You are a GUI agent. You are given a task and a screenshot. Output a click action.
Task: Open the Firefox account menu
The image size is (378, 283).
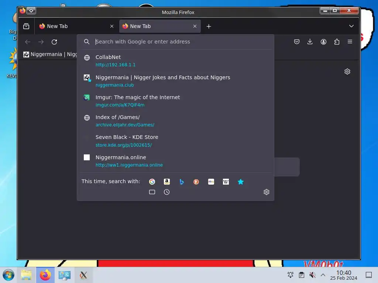tap(323, 42)
